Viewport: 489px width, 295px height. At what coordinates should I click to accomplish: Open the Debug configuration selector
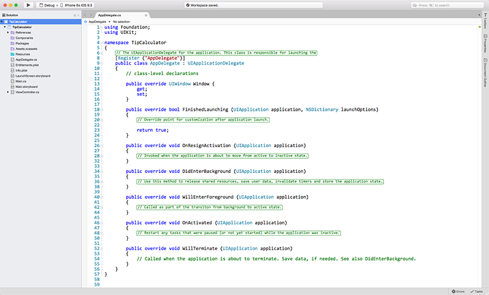tap(47, 6)
